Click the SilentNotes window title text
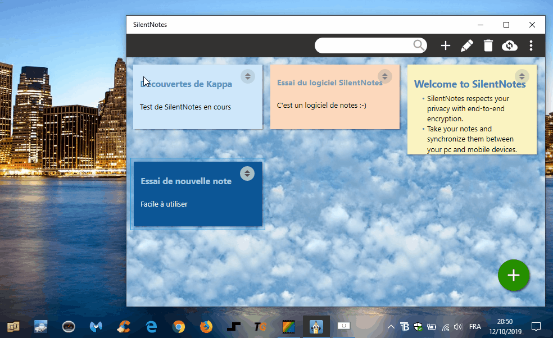This screenshot has width=553, height=338. (x=150, y=25)
